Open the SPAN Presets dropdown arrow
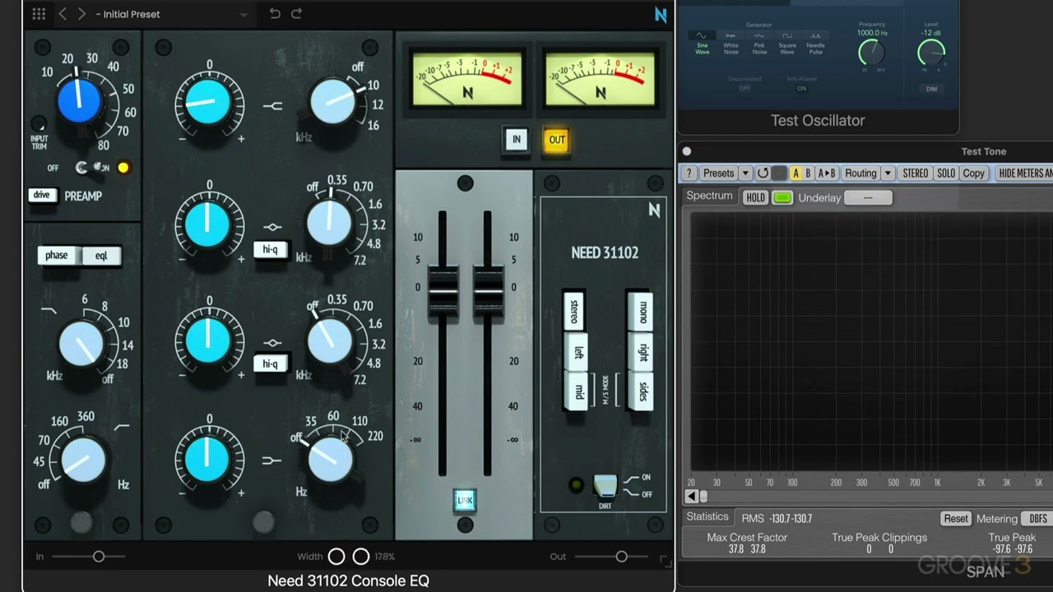The image size is (1053, 592). coord(745,173)
